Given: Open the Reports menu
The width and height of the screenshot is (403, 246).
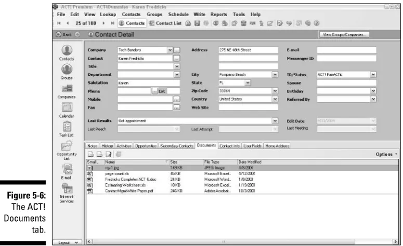Looking at the screenshot, I should coord(219,15).
